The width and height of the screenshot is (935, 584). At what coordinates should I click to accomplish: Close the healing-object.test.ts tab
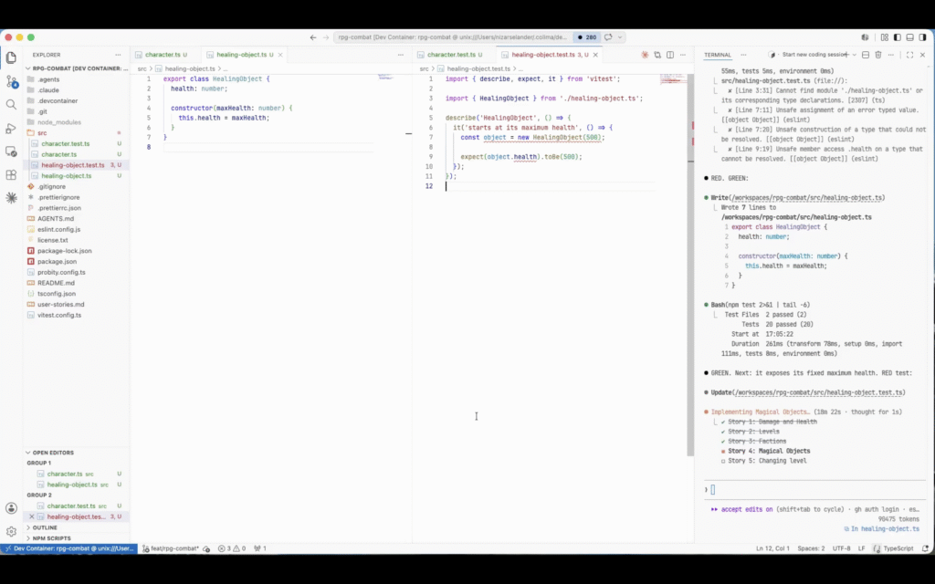pyautogui.click(x=595, y=55)
